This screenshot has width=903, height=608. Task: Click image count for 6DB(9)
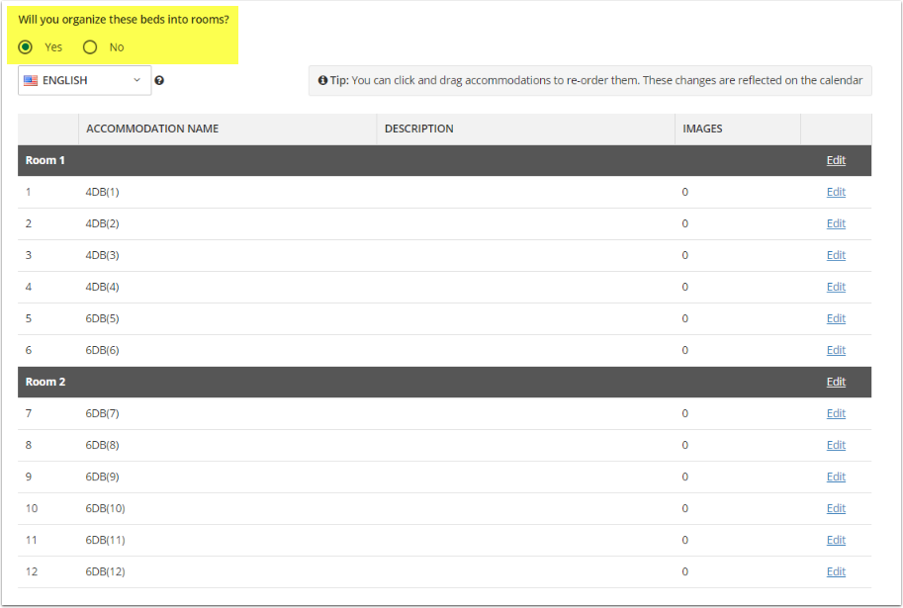(684, 477)
